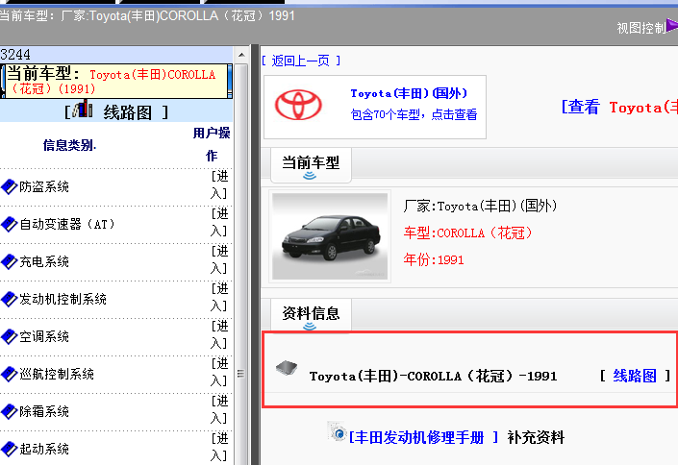Click 进入 for 空调系统
678x465 pixels.
(219, 334)
